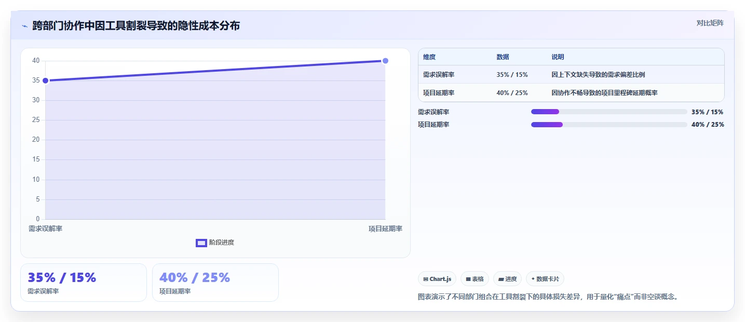
Task: Click the icon in the 进度 chip
Action: pos(501,279)
